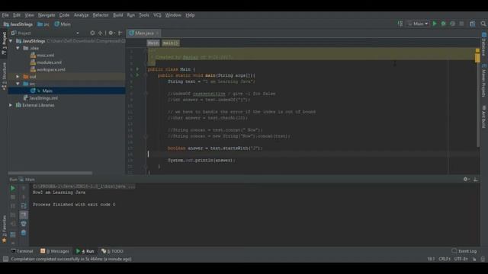This screenshot has height=274, width=488.
Task: Hide the Run tool window
Action: pyautogui.click(x=476, y=180)
